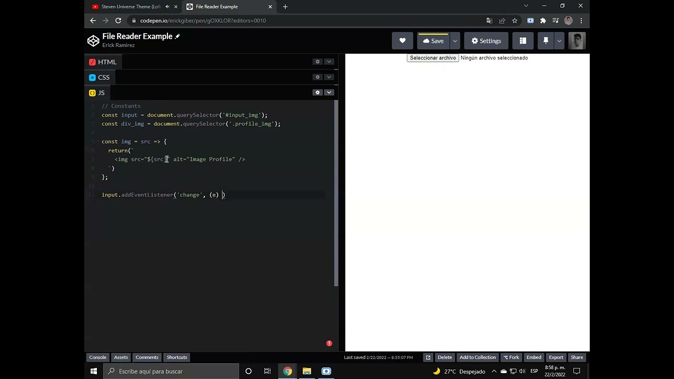The image size is (674, 379).
Task: Open the Chrome profile avatar
Action: click(x=568, y=21)
